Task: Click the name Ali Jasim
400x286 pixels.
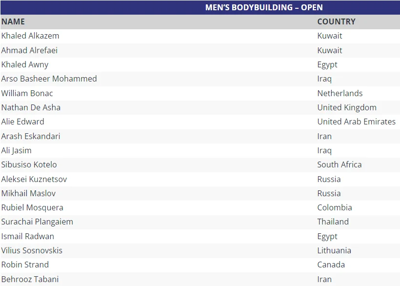Action: coord(17,150)
